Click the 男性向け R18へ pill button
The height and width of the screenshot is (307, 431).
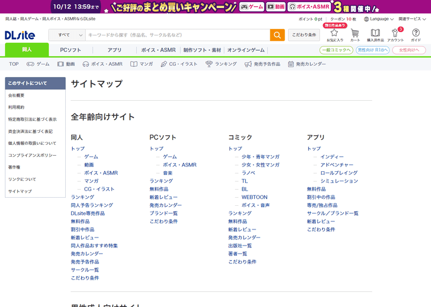[x=373, y=50]
